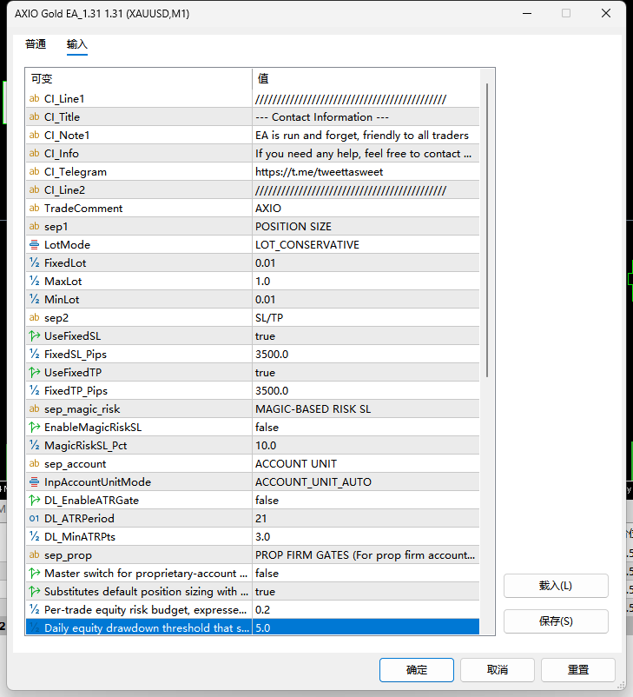Click the string icon beside CI_Line1
This screenshot has height=697, width=633.
click(34, 99)
